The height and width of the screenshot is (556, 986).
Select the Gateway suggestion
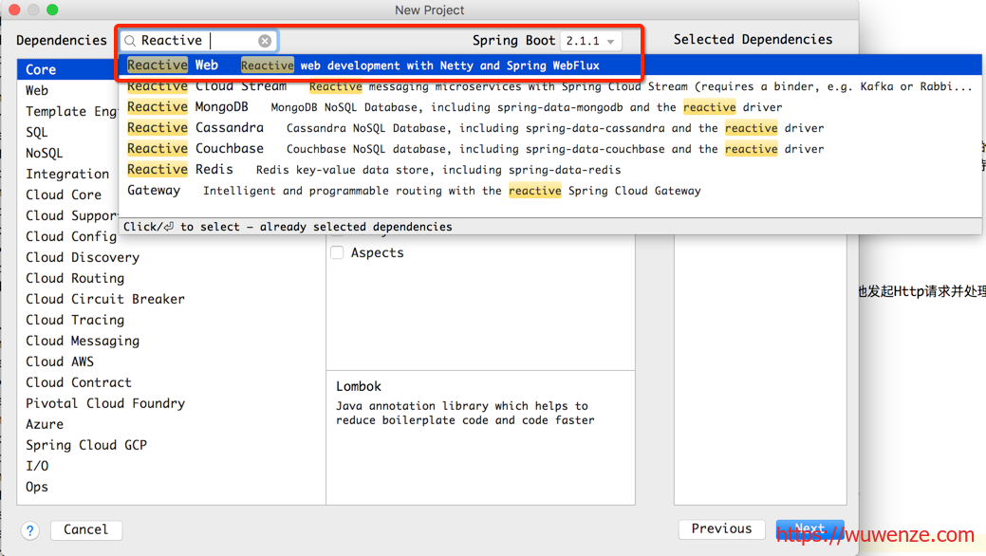click(x=550, y=190)
